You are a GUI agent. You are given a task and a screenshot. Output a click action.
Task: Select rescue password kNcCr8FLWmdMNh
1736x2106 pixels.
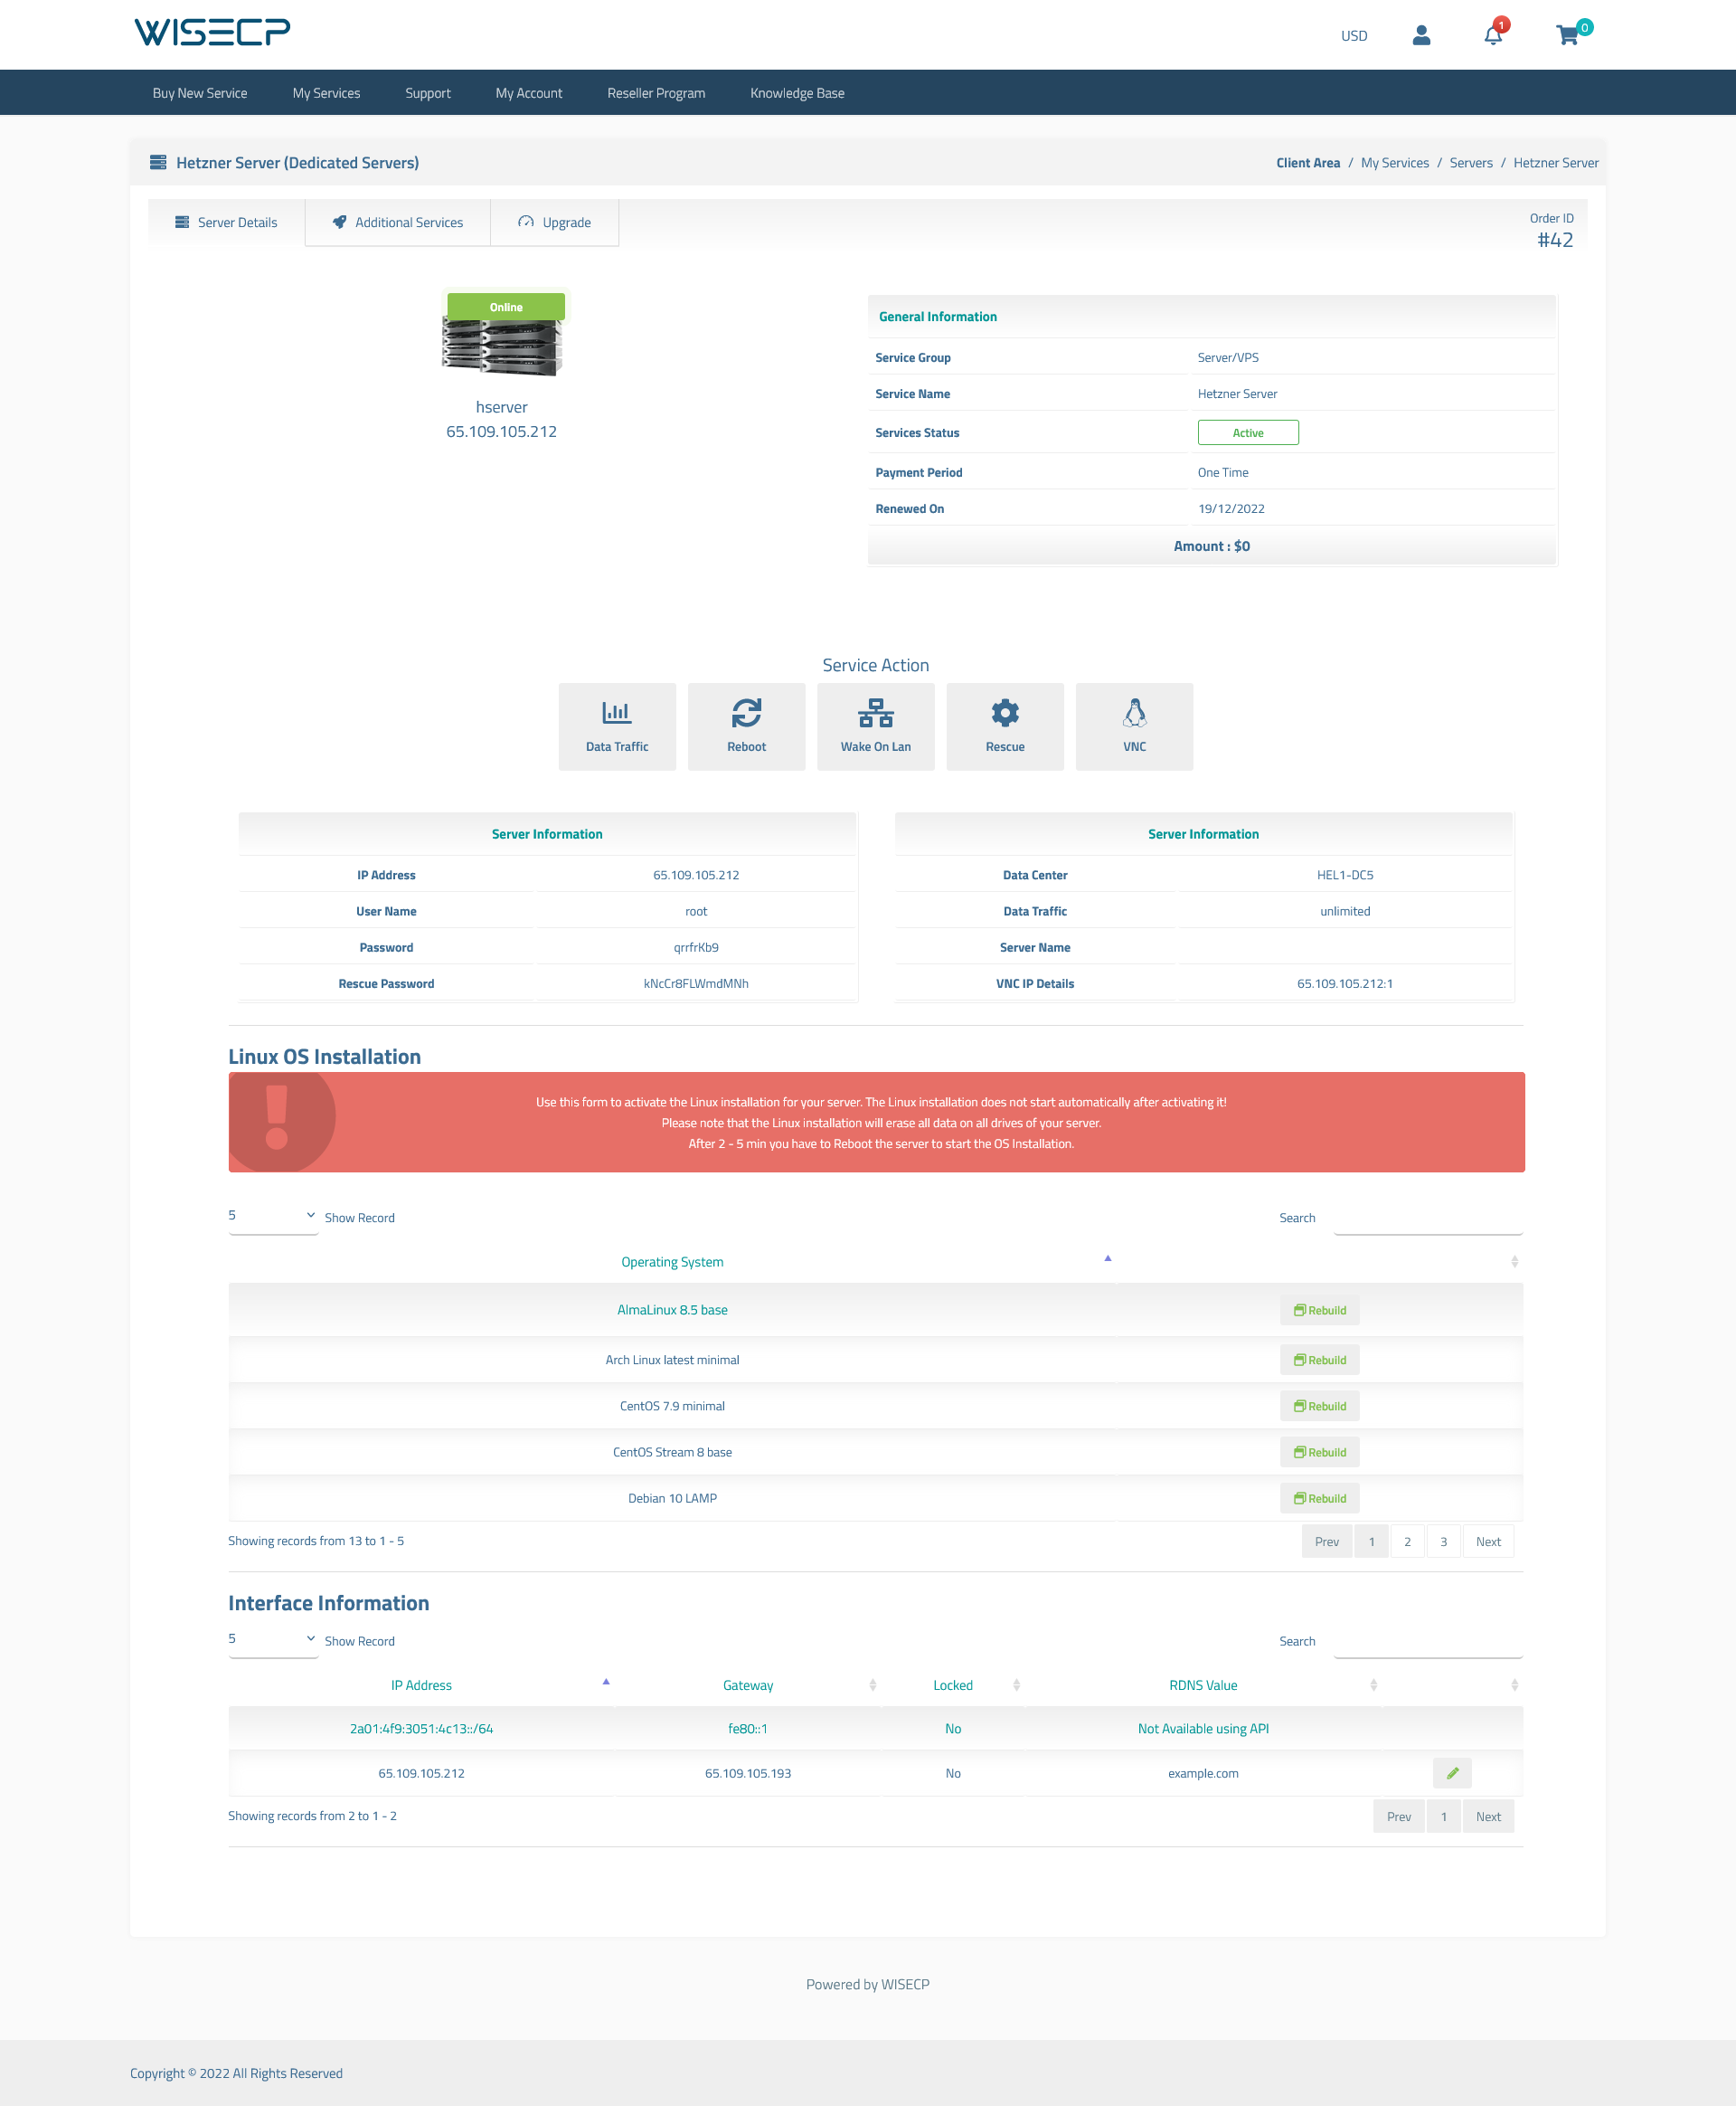696,983
